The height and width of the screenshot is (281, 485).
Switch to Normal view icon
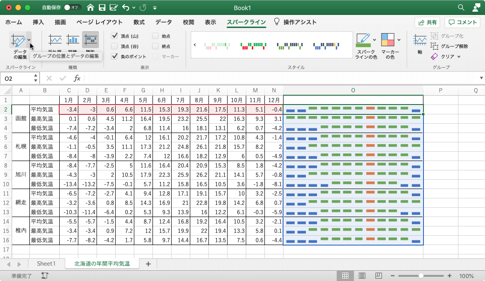point(345,275)
